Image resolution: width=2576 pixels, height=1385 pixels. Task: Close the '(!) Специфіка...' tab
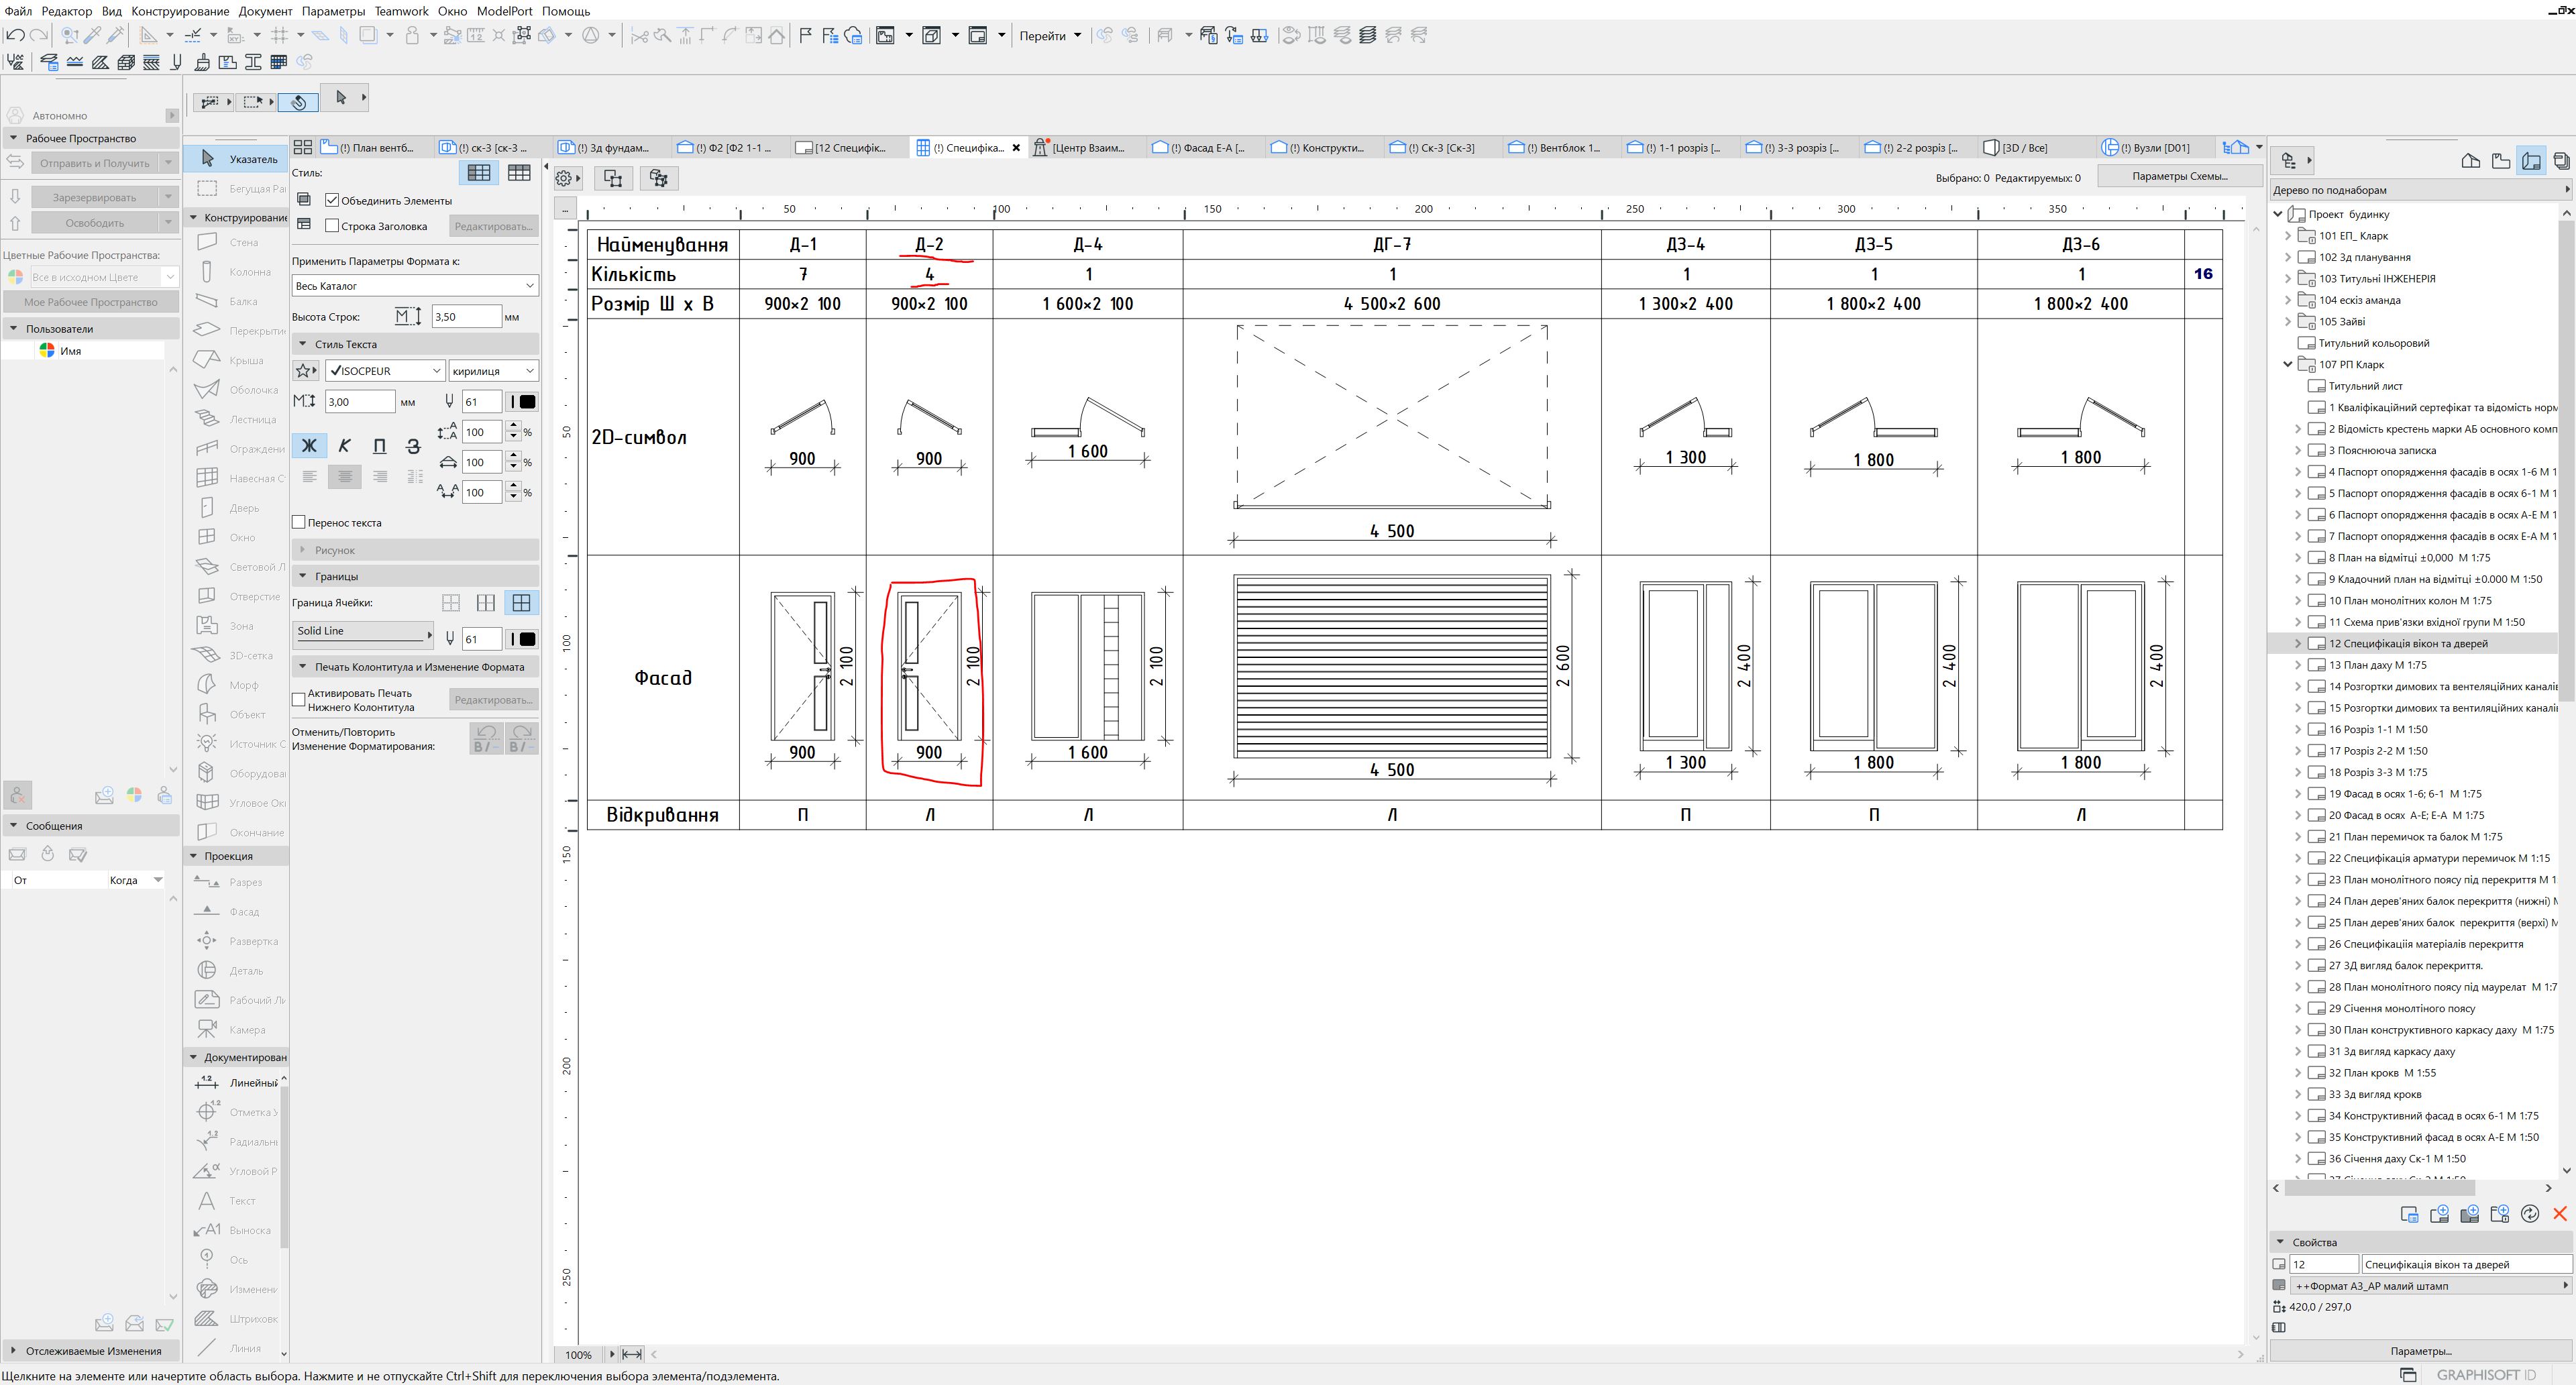click(x=1016, y=148)
